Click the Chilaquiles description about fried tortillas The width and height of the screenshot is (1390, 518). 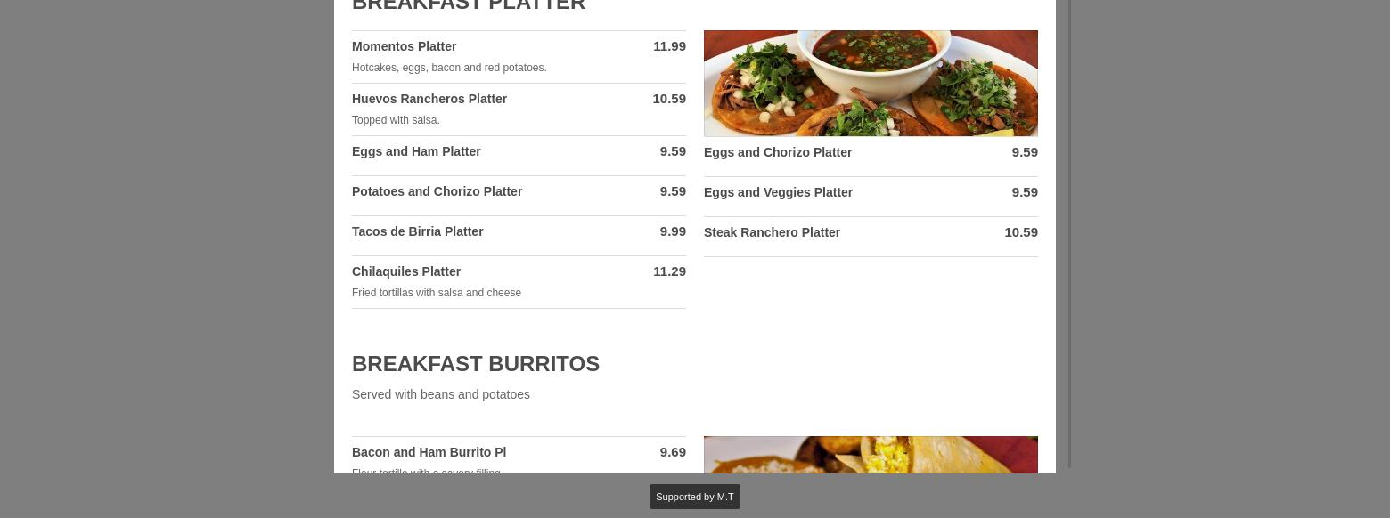(x=437, y=293)
